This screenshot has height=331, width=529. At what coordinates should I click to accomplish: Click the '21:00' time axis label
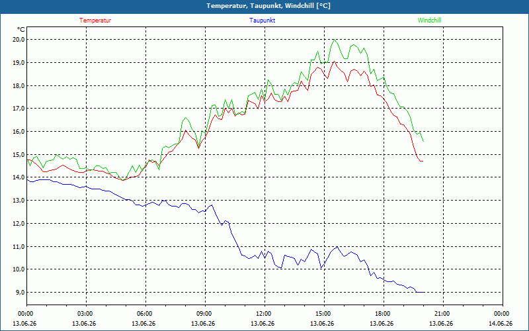pyautogui.click(x=441, y=314)
